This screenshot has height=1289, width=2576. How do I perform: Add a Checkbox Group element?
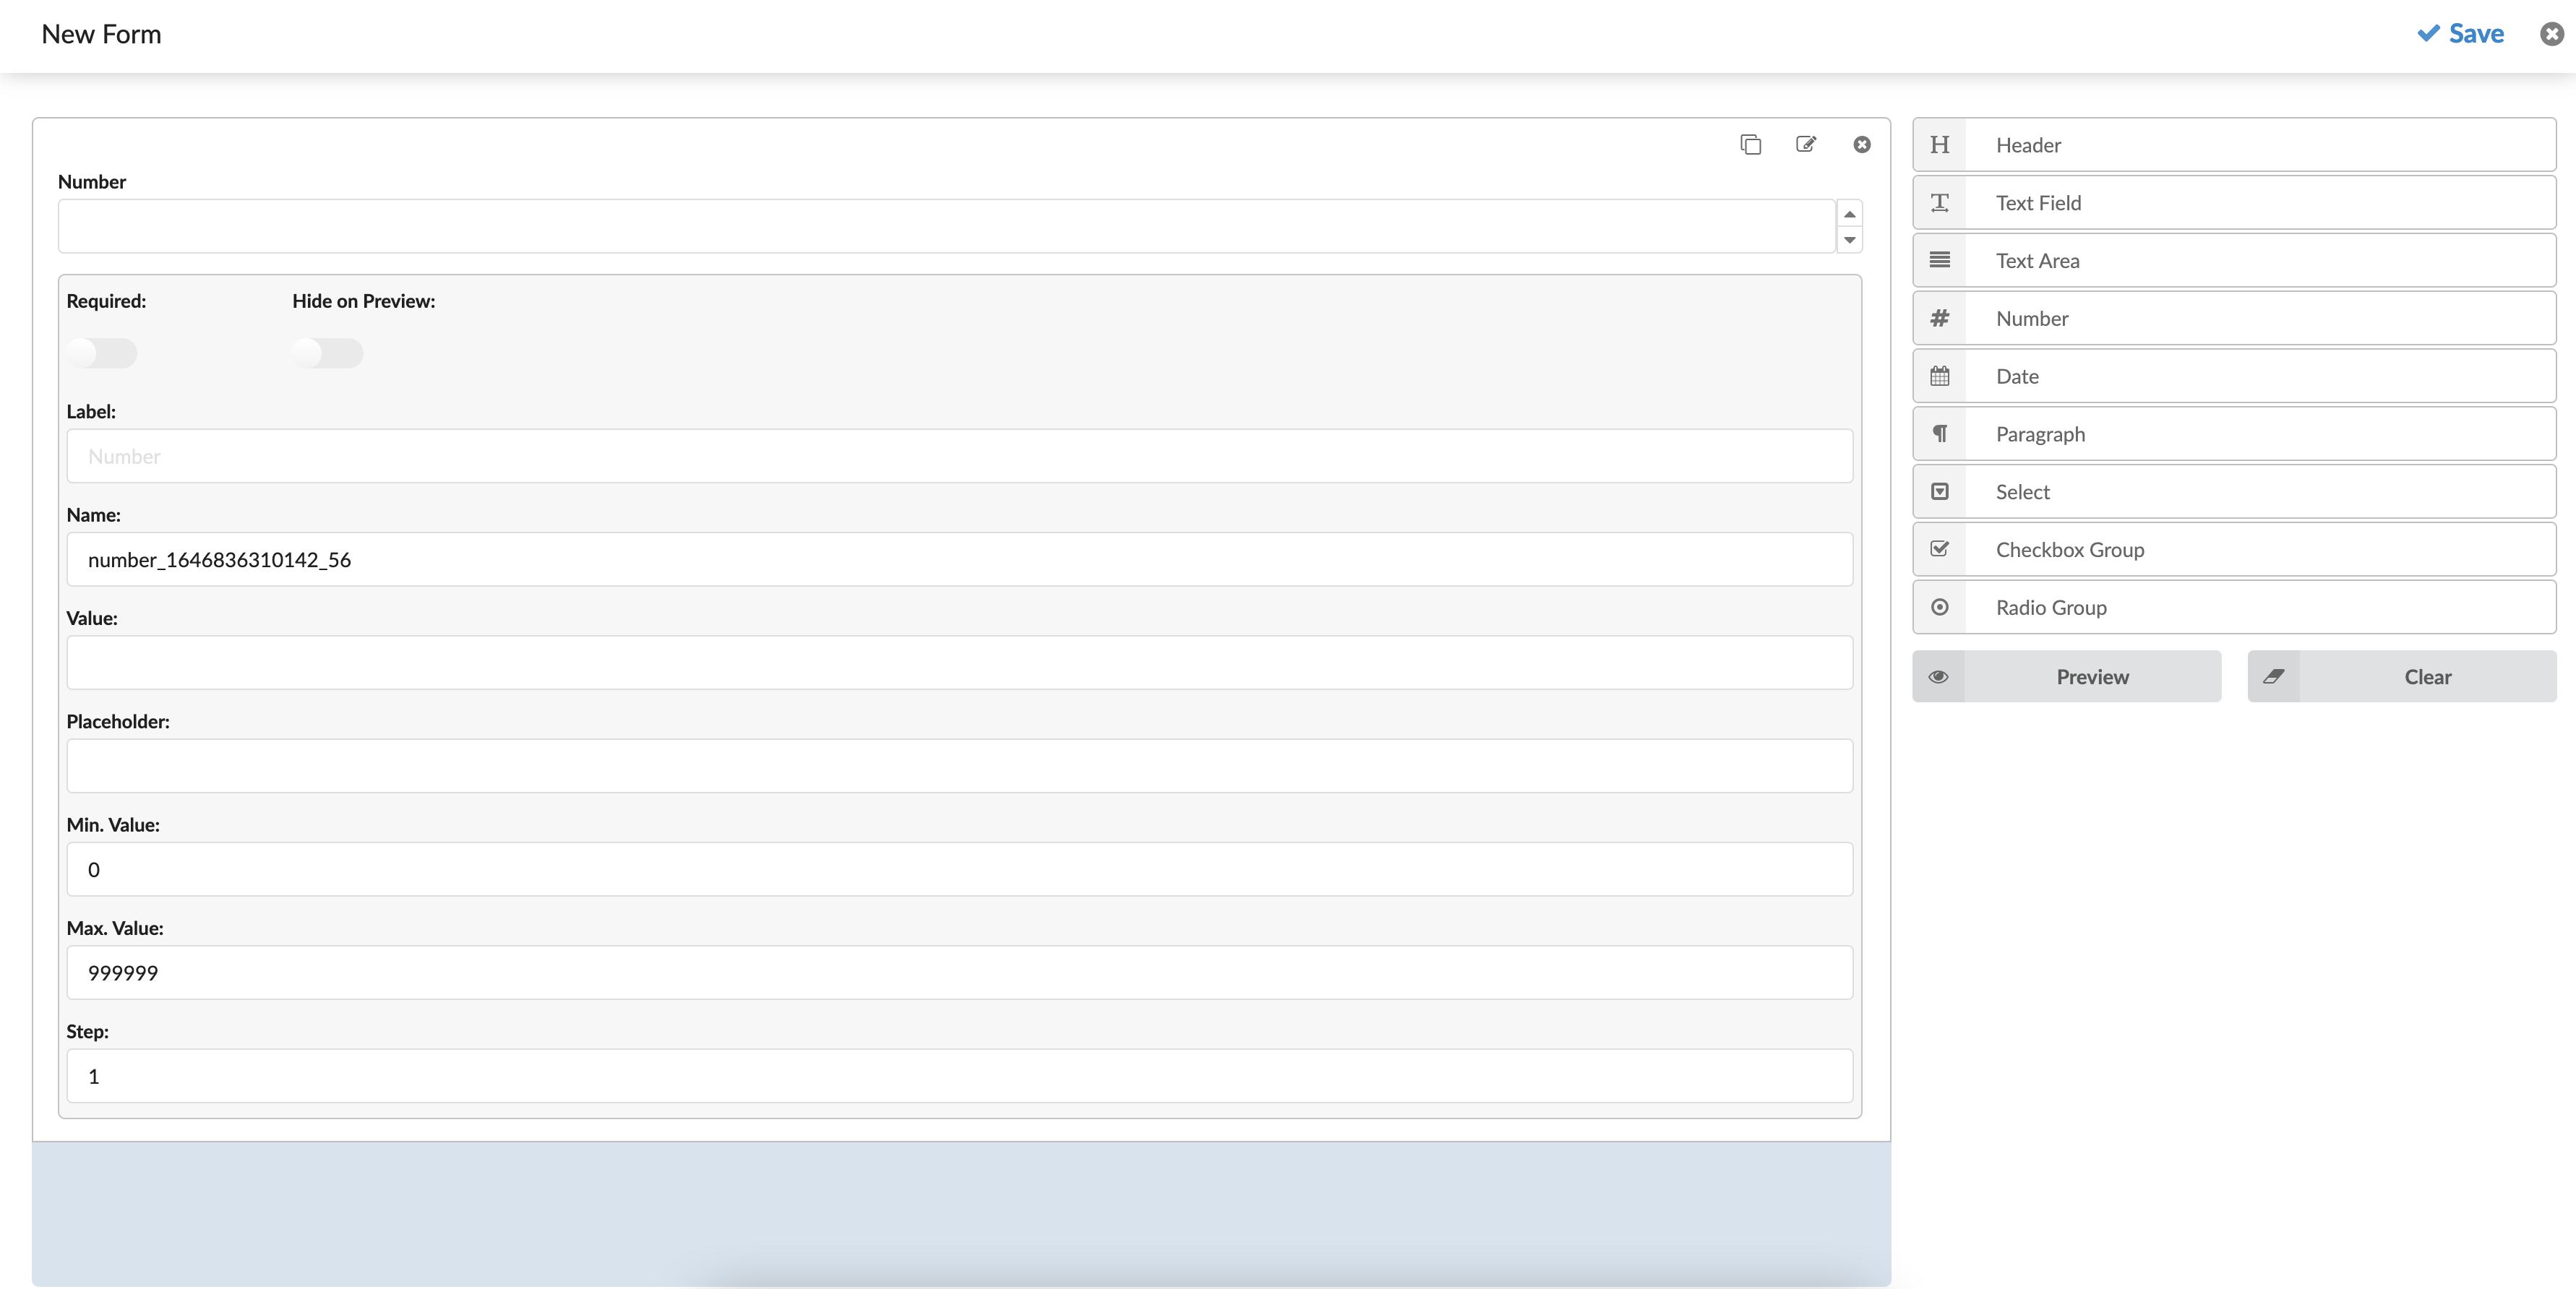(x=2234, y=549)
